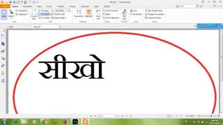223x125 pixels.
Task: Activate the Highlight tool
Action: click(89, 14)
